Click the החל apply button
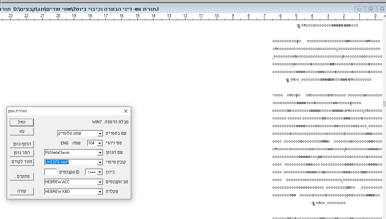 (22, 122)
